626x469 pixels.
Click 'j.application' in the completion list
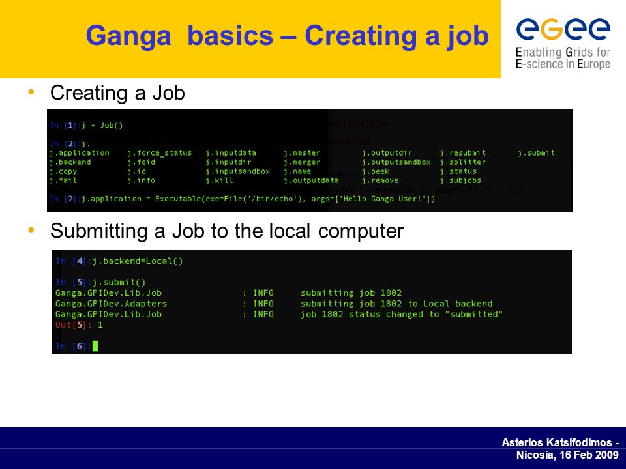click(80, 152)
